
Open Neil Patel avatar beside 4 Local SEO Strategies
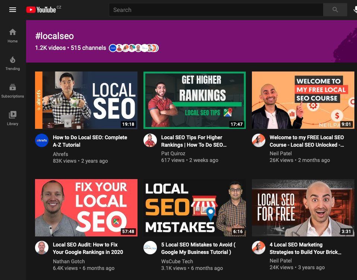(258, 248)
